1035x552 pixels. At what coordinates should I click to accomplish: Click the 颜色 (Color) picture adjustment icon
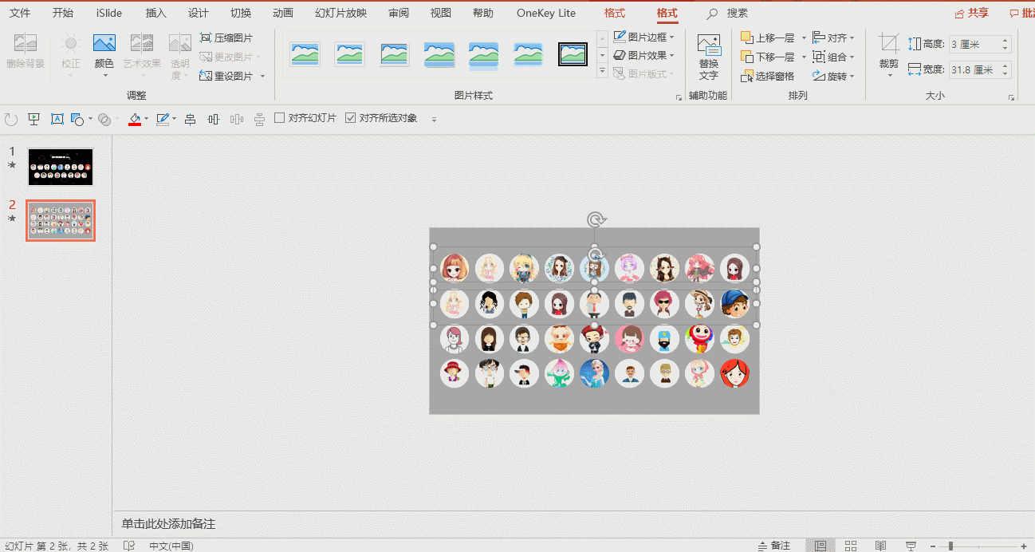[104, 44]
